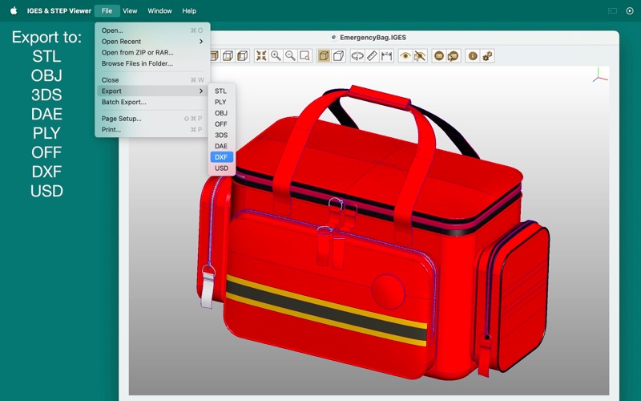Choose Batch Export...
Screen dimensions: 641x401
[152, 102]
